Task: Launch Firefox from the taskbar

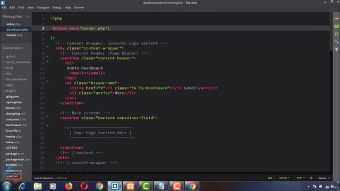Action: (x=69, y=186)
